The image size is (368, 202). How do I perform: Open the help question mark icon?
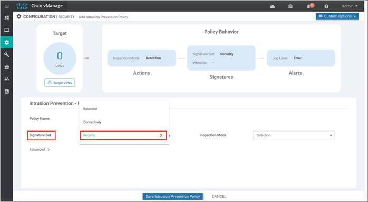pos(326,6)
